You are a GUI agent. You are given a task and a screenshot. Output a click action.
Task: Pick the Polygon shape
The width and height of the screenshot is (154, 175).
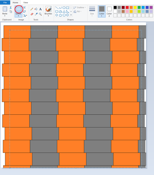60,12
